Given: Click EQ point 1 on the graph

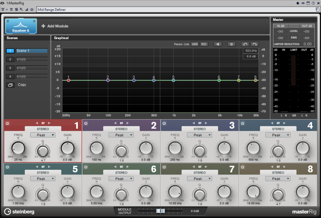Looking at the screenshot, I should click(x=69, y=80).
